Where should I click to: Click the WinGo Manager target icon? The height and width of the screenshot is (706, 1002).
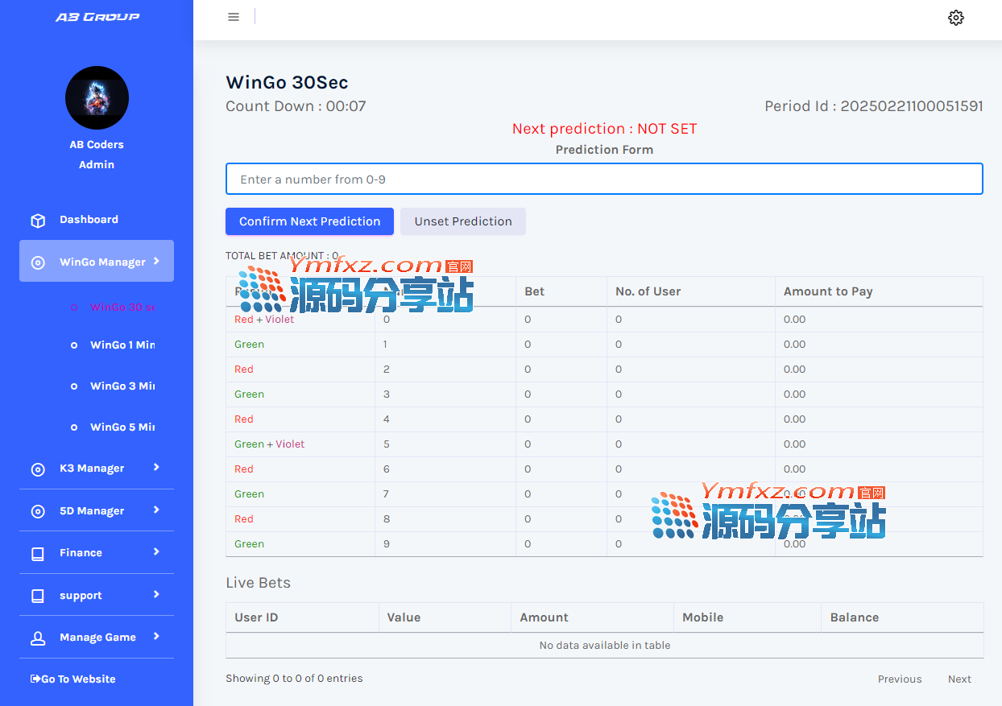tap(38, 262)
